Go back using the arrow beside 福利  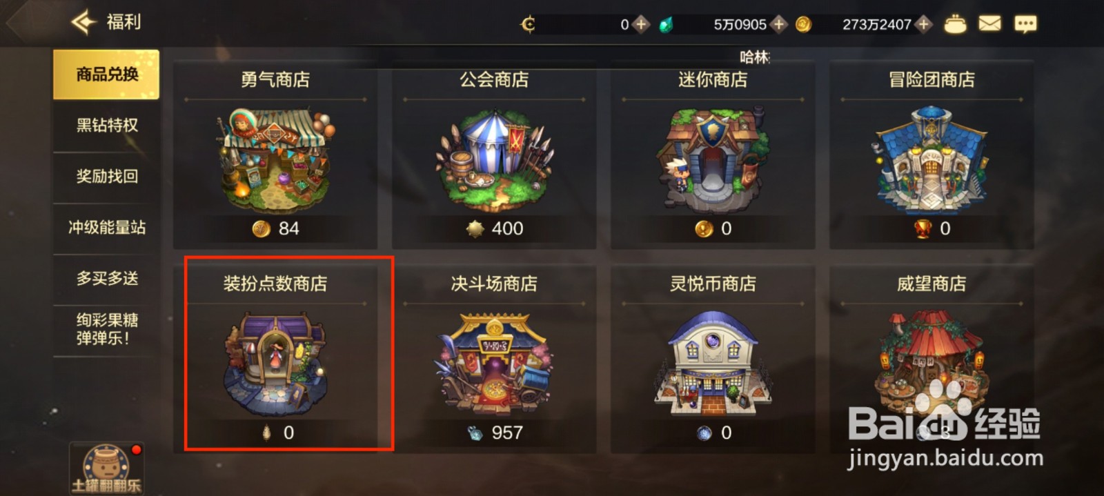pyautogui.click(x=84, y=22)
